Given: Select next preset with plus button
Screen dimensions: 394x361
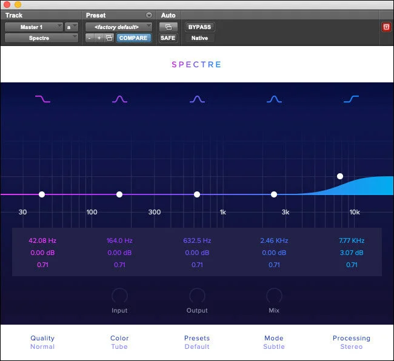Looking at the screenshot, I should 99,38.
